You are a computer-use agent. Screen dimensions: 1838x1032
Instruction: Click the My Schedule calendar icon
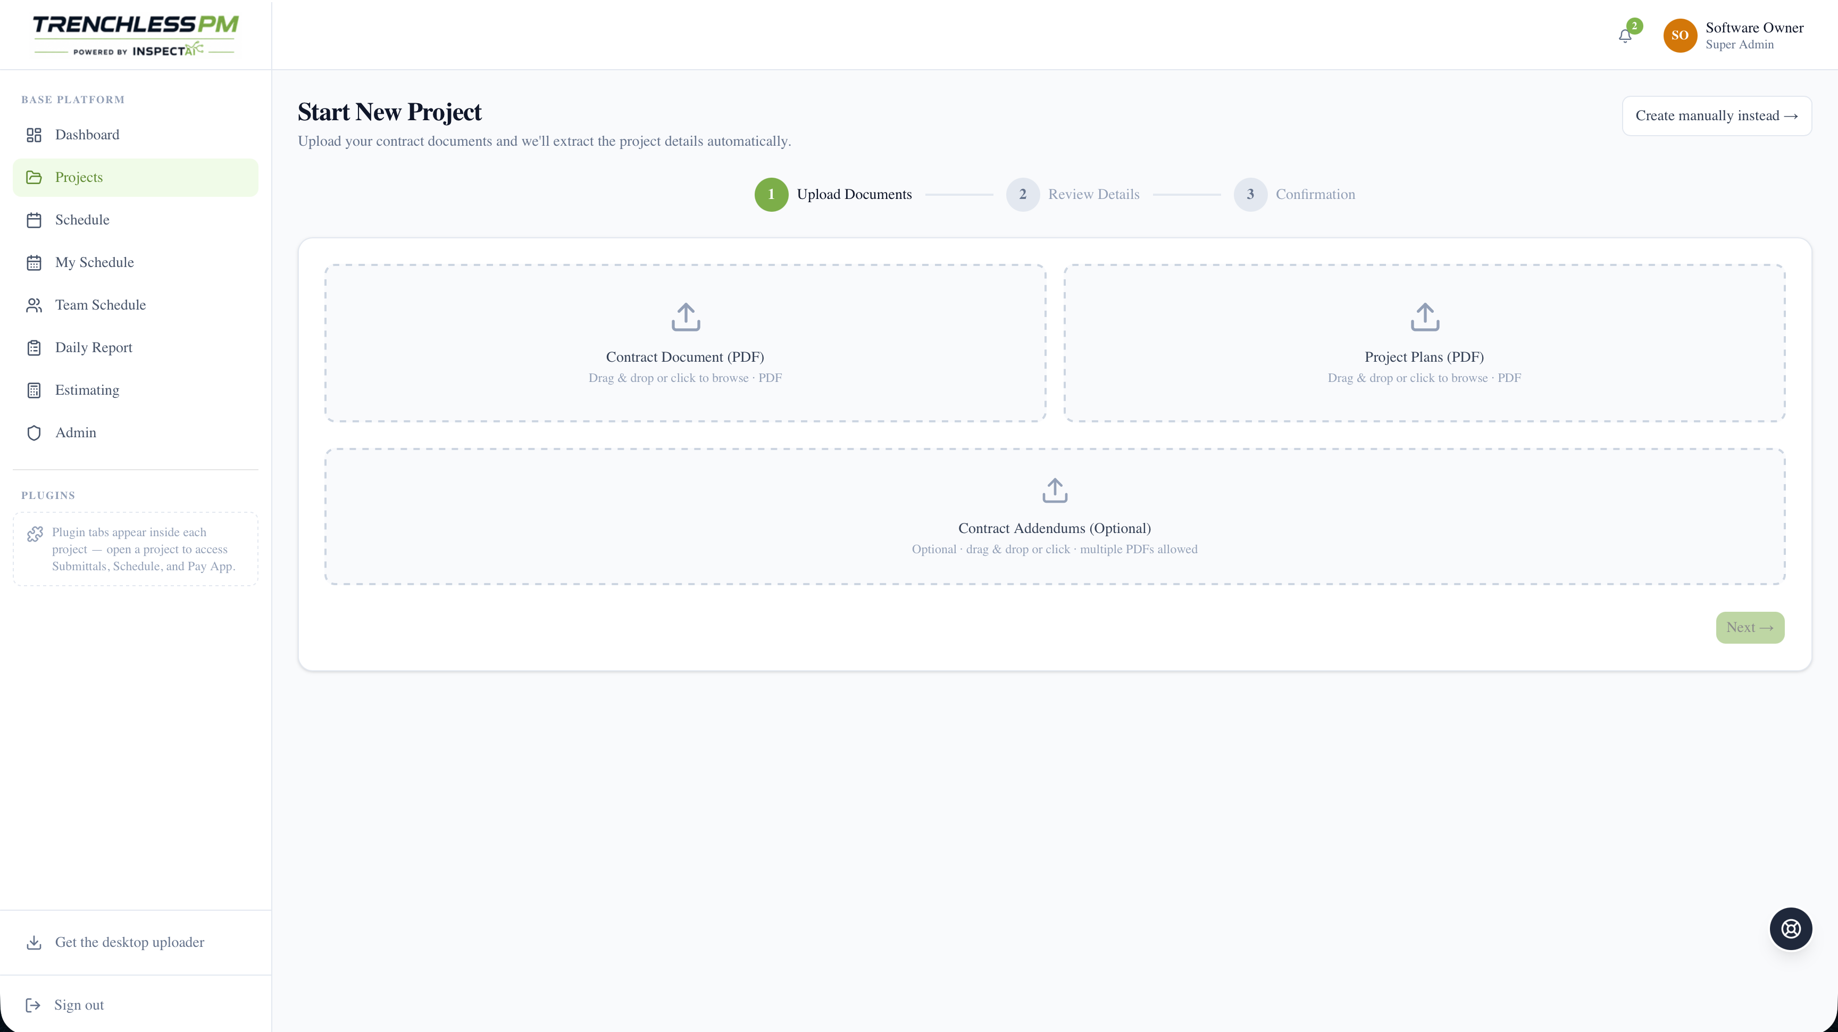click(x=34, y=263)
